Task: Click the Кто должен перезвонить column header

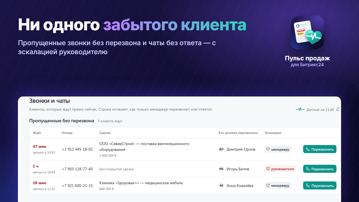Action: tap(238, 133)
